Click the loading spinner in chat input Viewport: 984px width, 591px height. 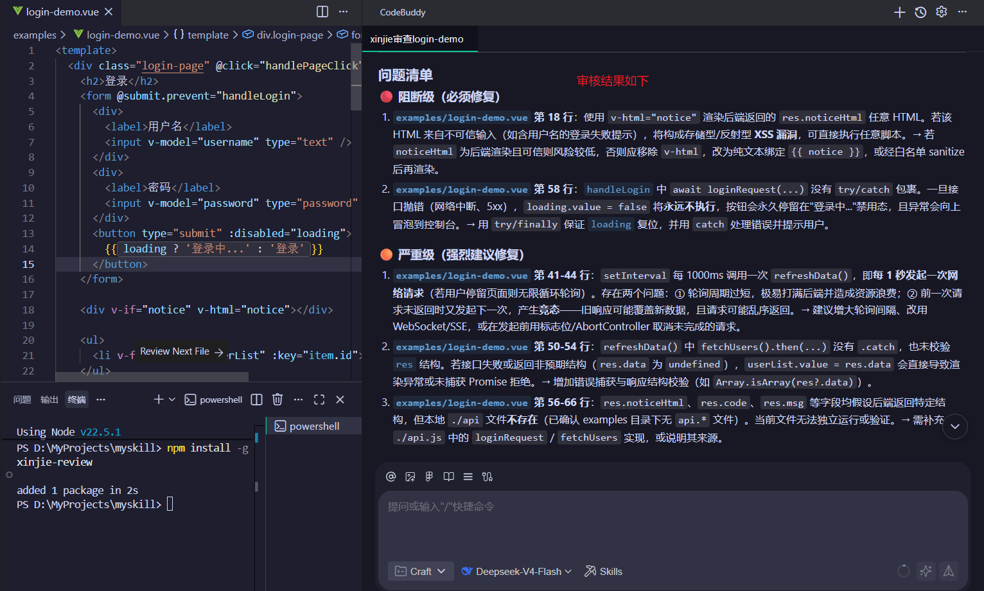[x=903, y=571]
